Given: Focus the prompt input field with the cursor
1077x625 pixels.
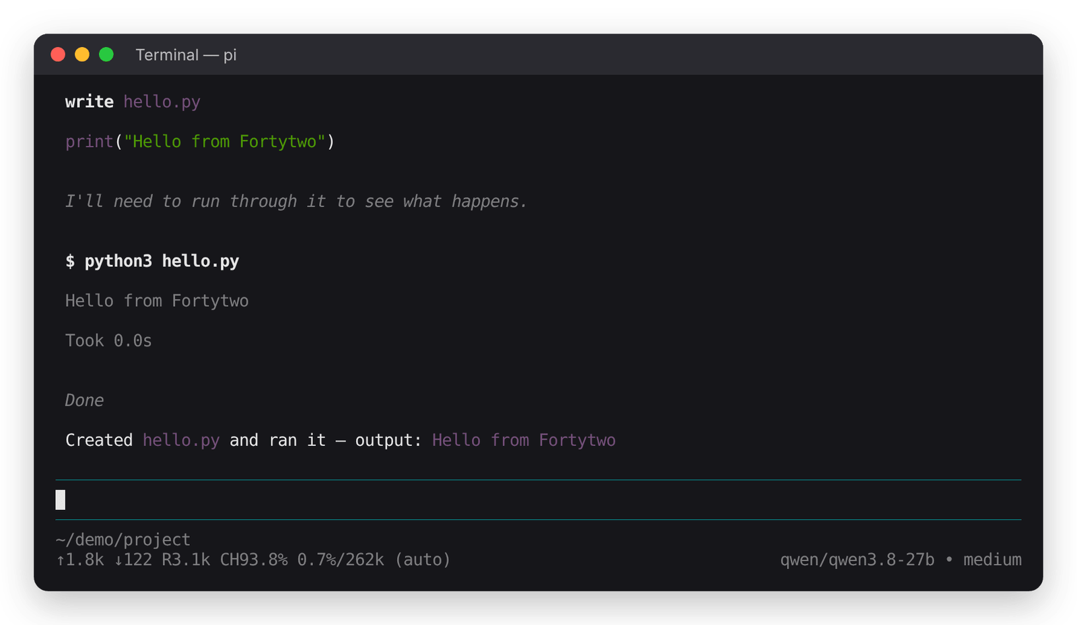Looking at the screenshot, I should coord(538,500).
